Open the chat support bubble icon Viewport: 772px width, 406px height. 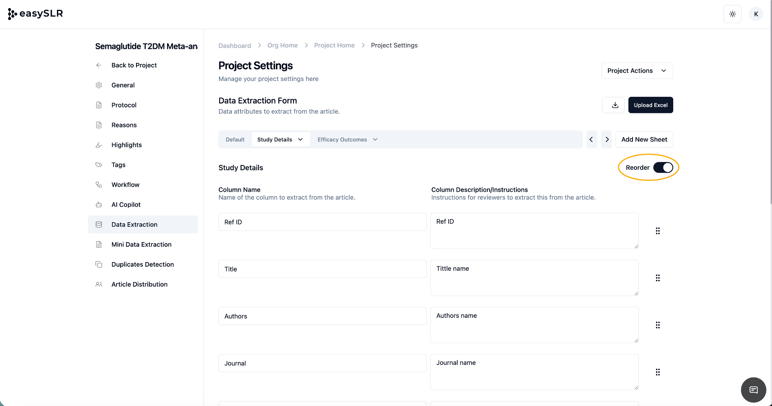pyautogui.click(x=753, y=390)
